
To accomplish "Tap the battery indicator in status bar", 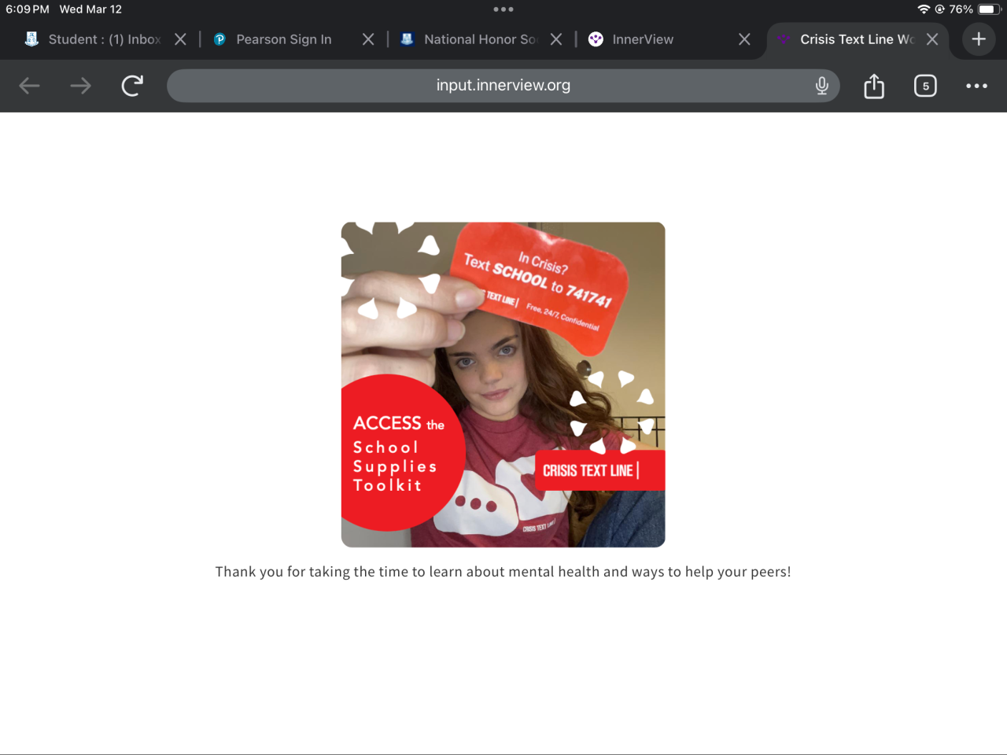I will pyautogui.click(x=988, y=9).
